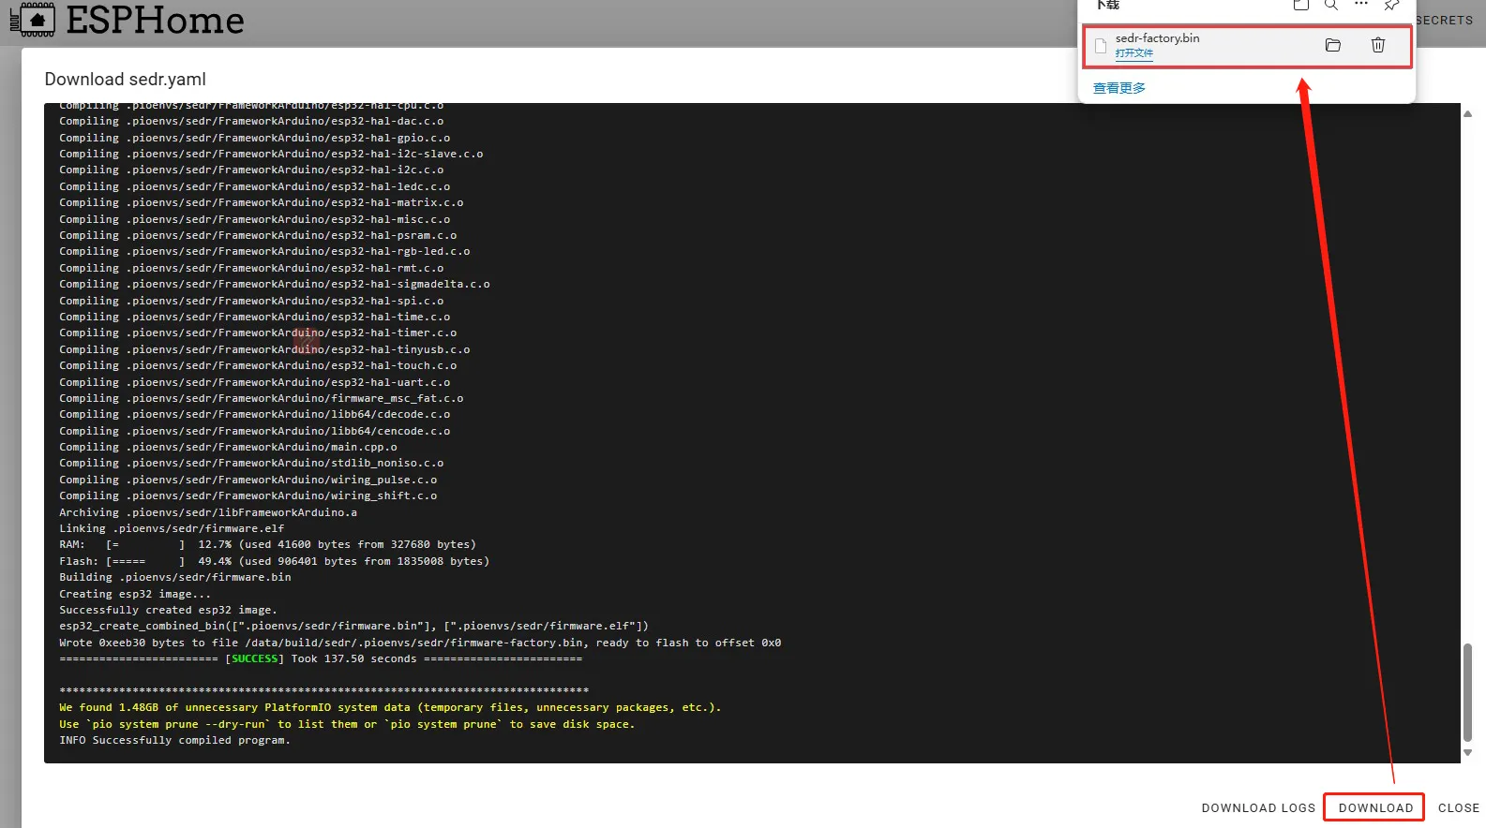Pin the downloads panel

coord(1391,6)
